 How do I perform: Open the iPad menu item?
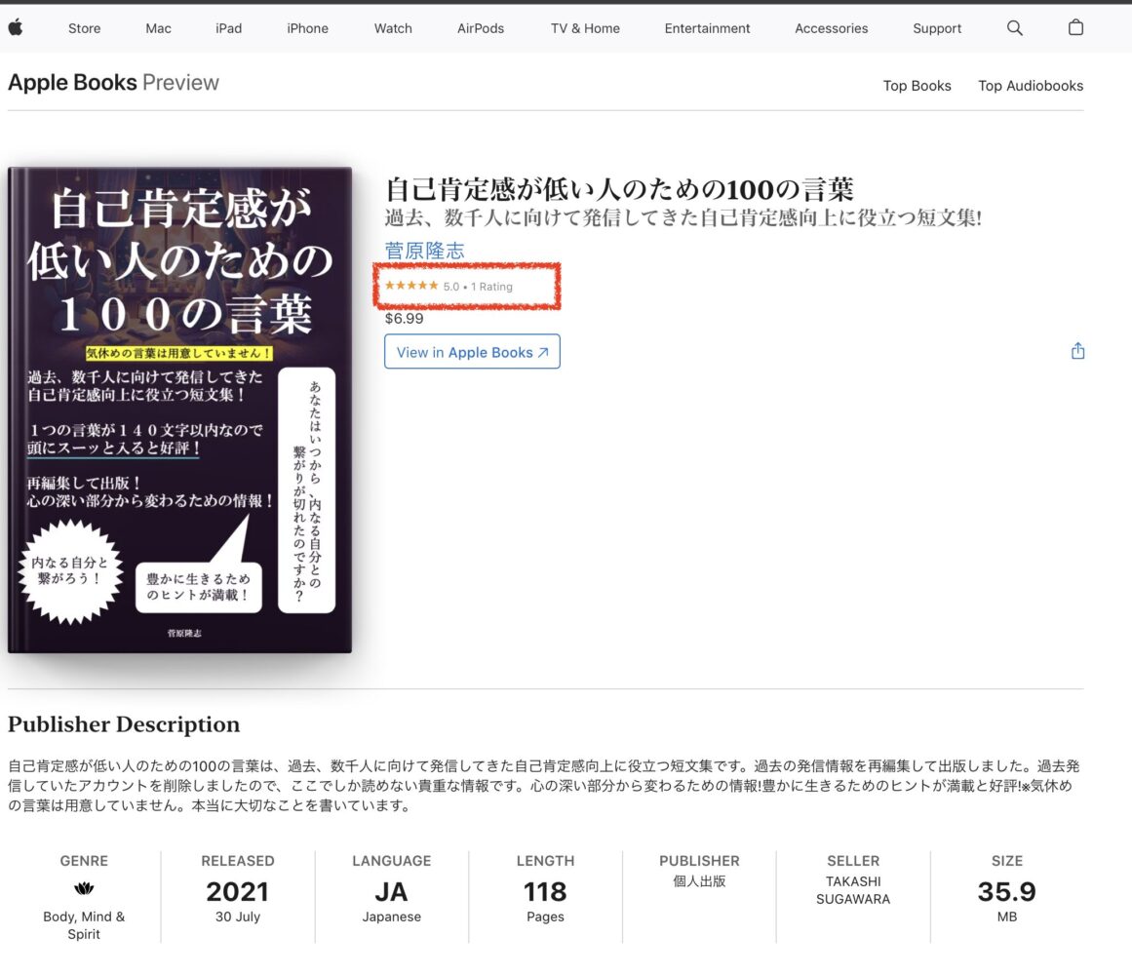click(x=228, y=28)
